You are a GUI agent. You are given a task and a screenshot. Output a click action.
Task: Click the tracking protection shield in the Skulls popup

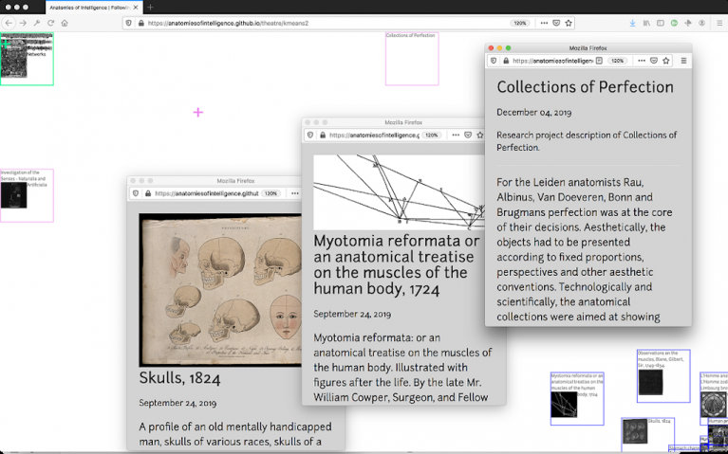tap(136, 193)
